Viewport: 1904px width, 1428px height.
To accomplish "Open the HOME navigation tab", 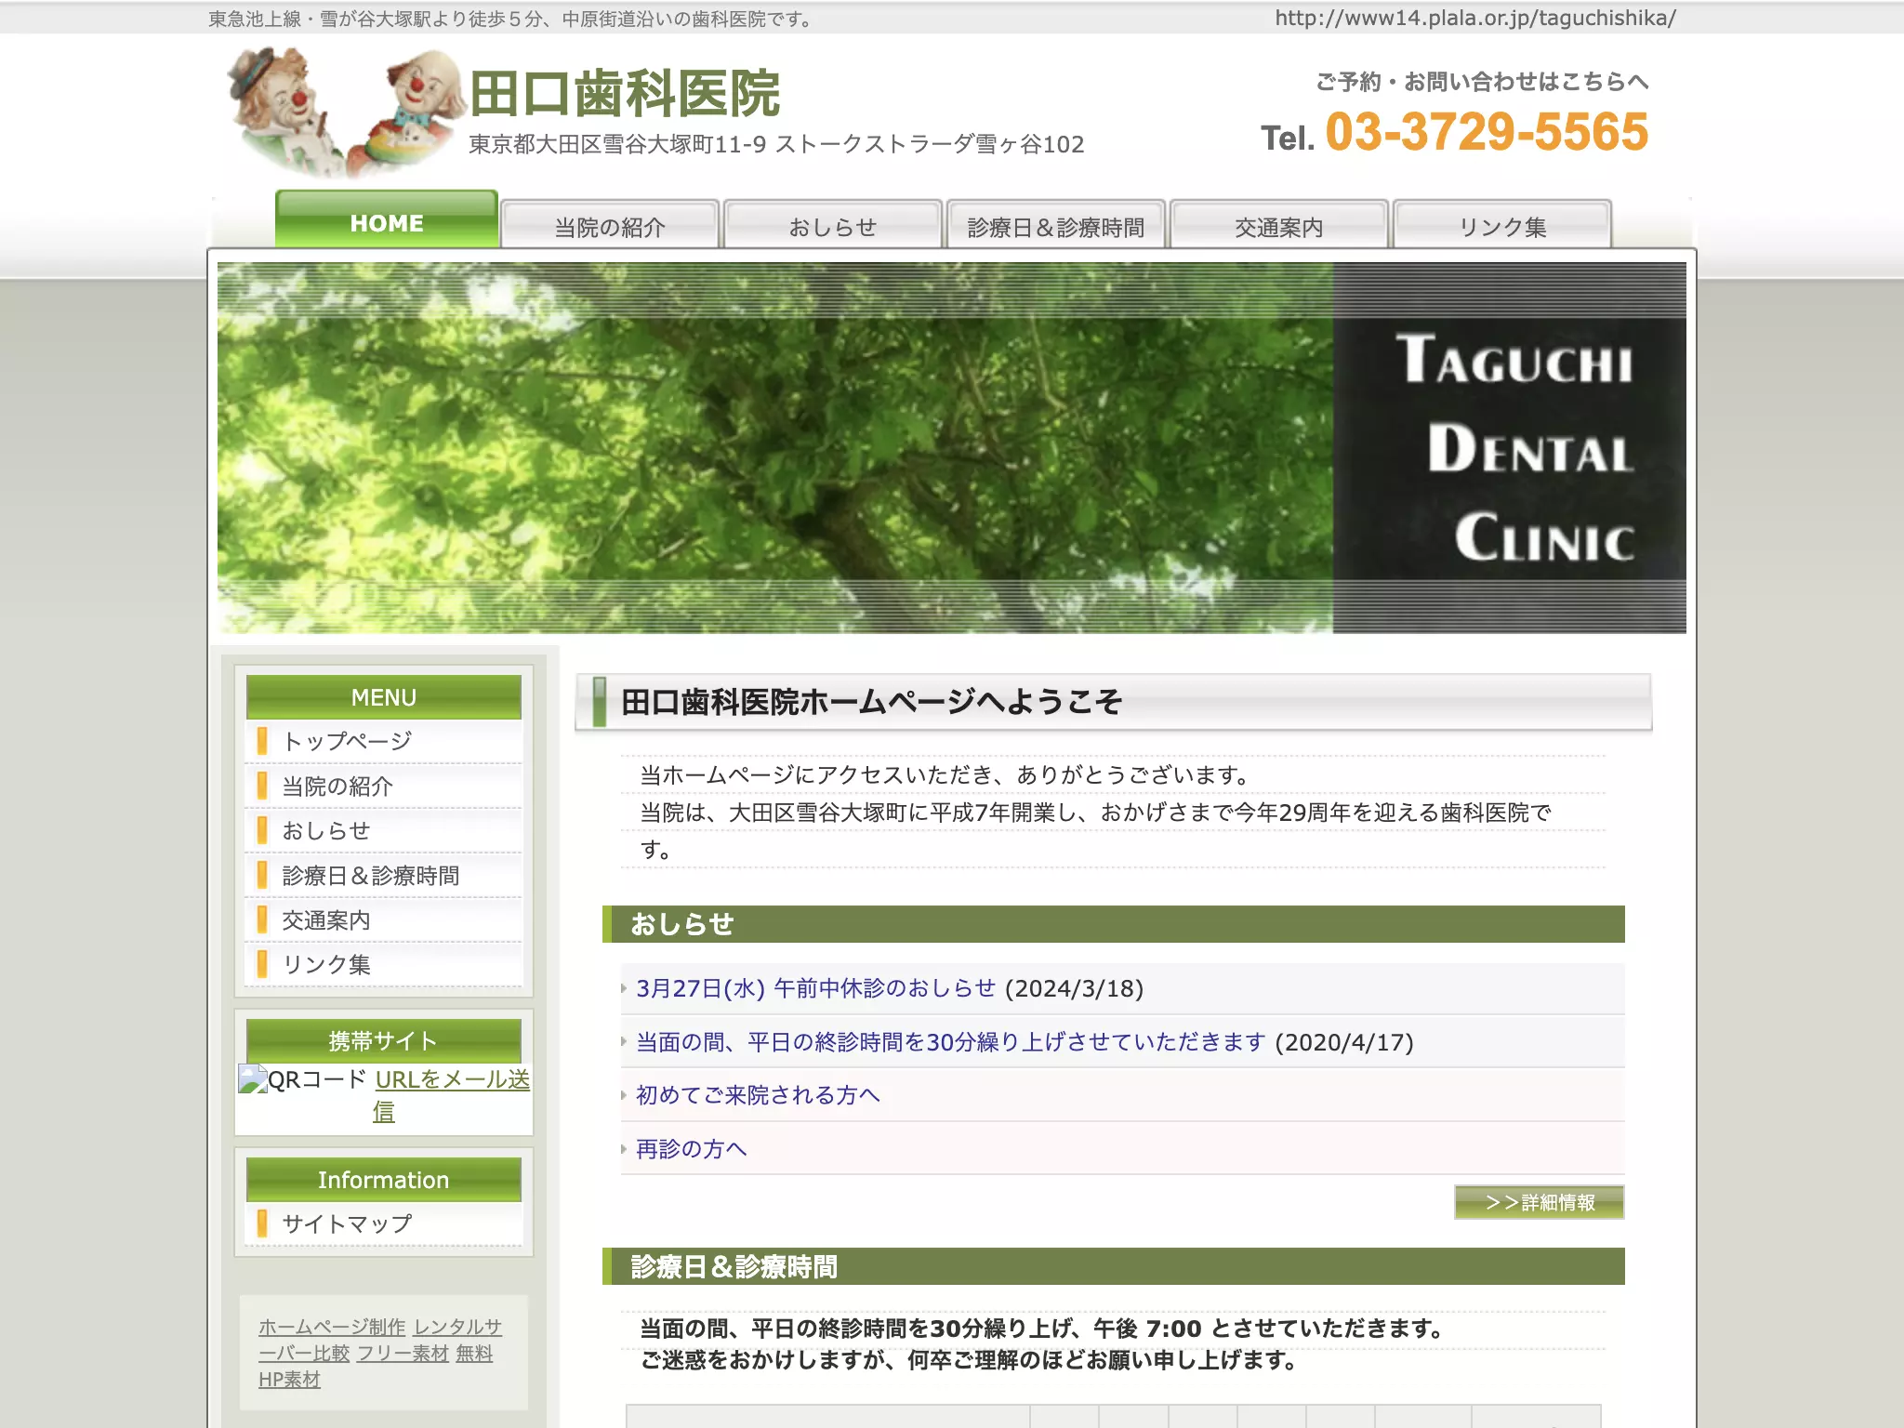I will click(387, 221).
